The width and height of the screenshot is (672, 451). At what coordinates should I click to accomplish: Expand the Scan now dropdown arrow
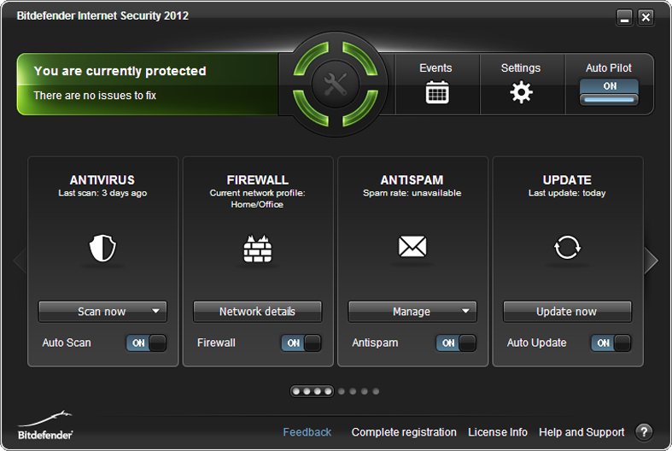point(155,312)
